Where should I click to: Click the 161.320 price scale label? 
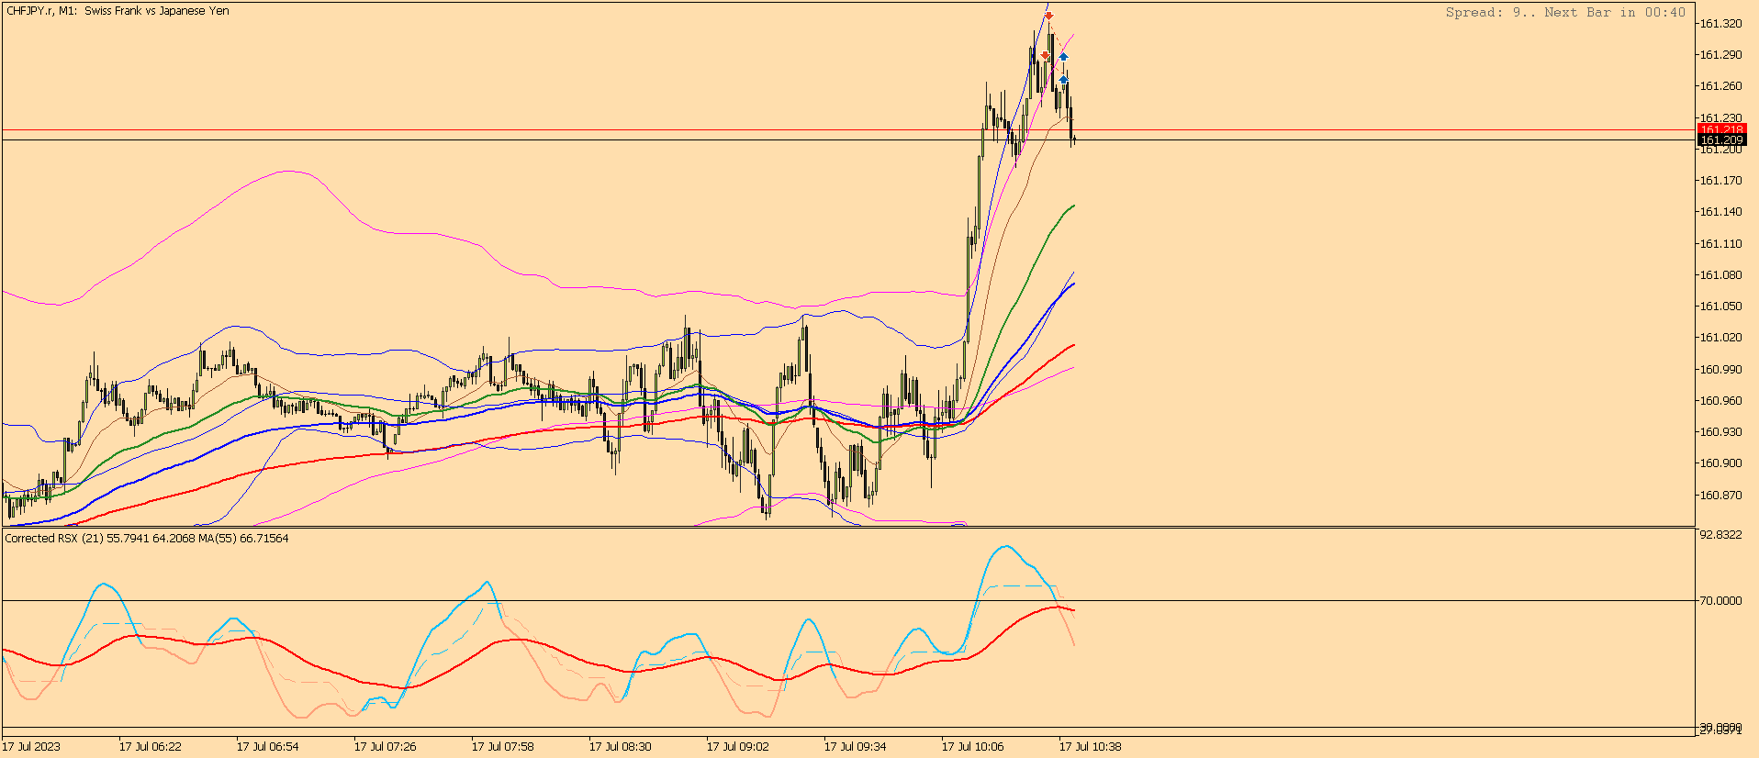pyautogui.click(x=1720, y=24)
